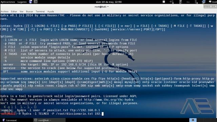Click the window title 'root@kali: ~'

102,7
